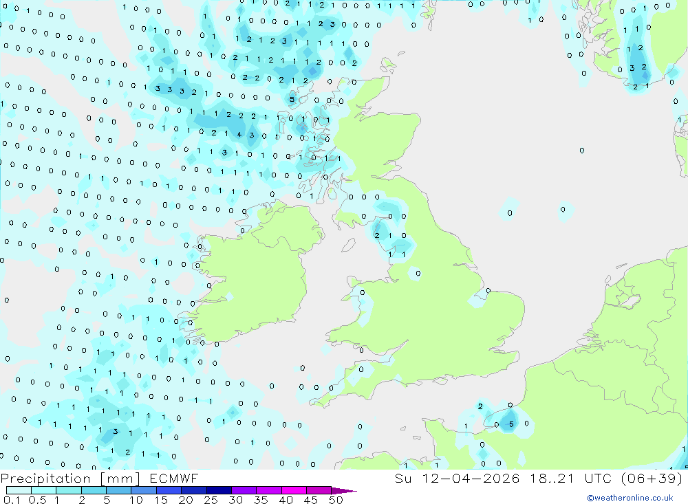Click the 1–2 mm legend swatch
Viewport: 688px width, 504px height.
click(69, 490)
